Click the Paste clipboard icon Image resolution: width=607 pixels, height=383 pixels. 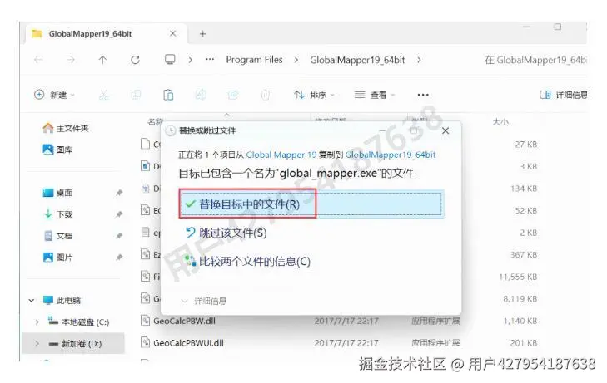coord(168,95)
